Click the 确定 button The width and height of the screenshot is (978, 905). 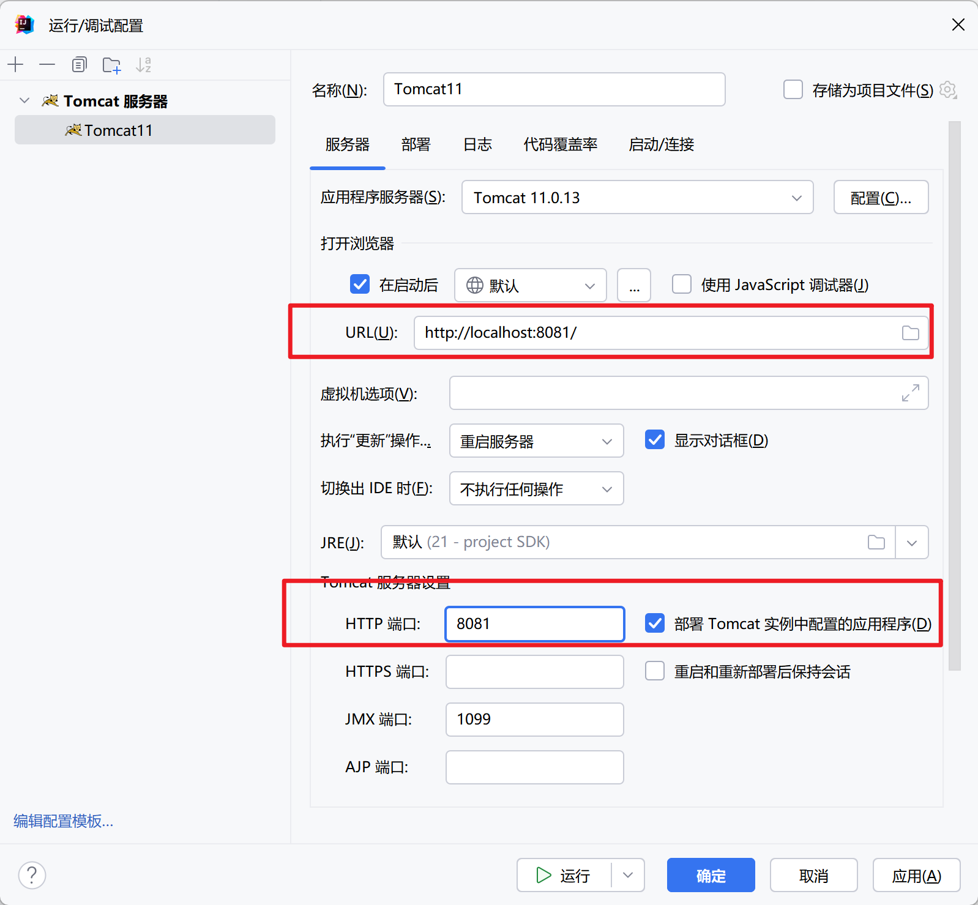711,875
